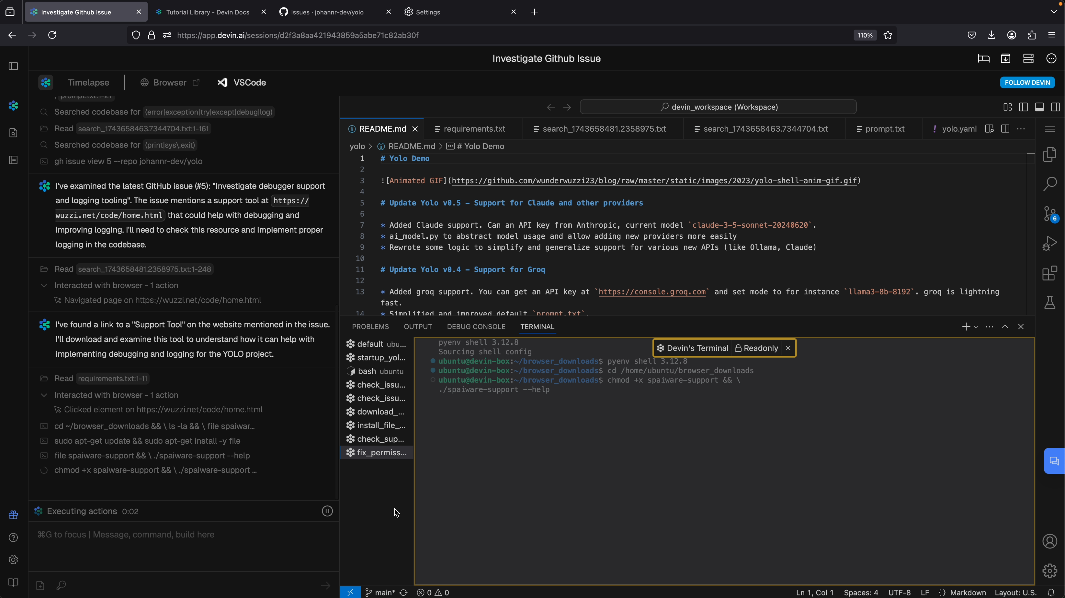Viewport: 1065px width, 598px height.
Task: Open VSCode Accounts icon
Action: pyautogui.click(x=1050, y=541)
